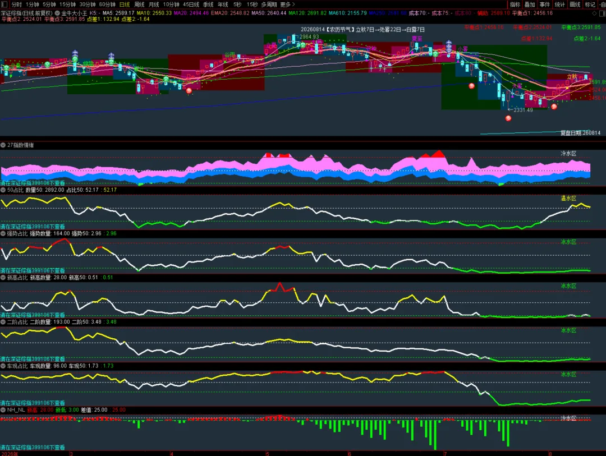Select the 5秒 period
Image resolution: width=606 pixels, height=456 pixels.
pos(237,4)
